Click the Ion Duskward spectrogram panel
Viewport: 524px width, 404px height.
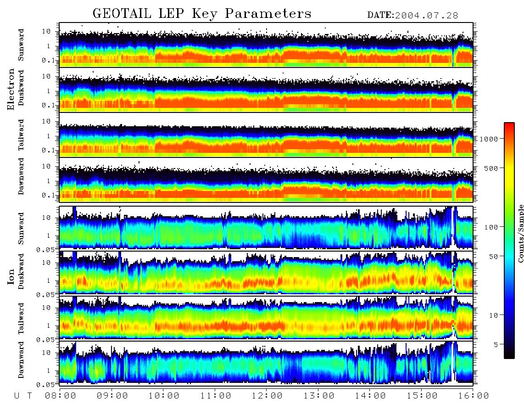[x=266, y=273]
